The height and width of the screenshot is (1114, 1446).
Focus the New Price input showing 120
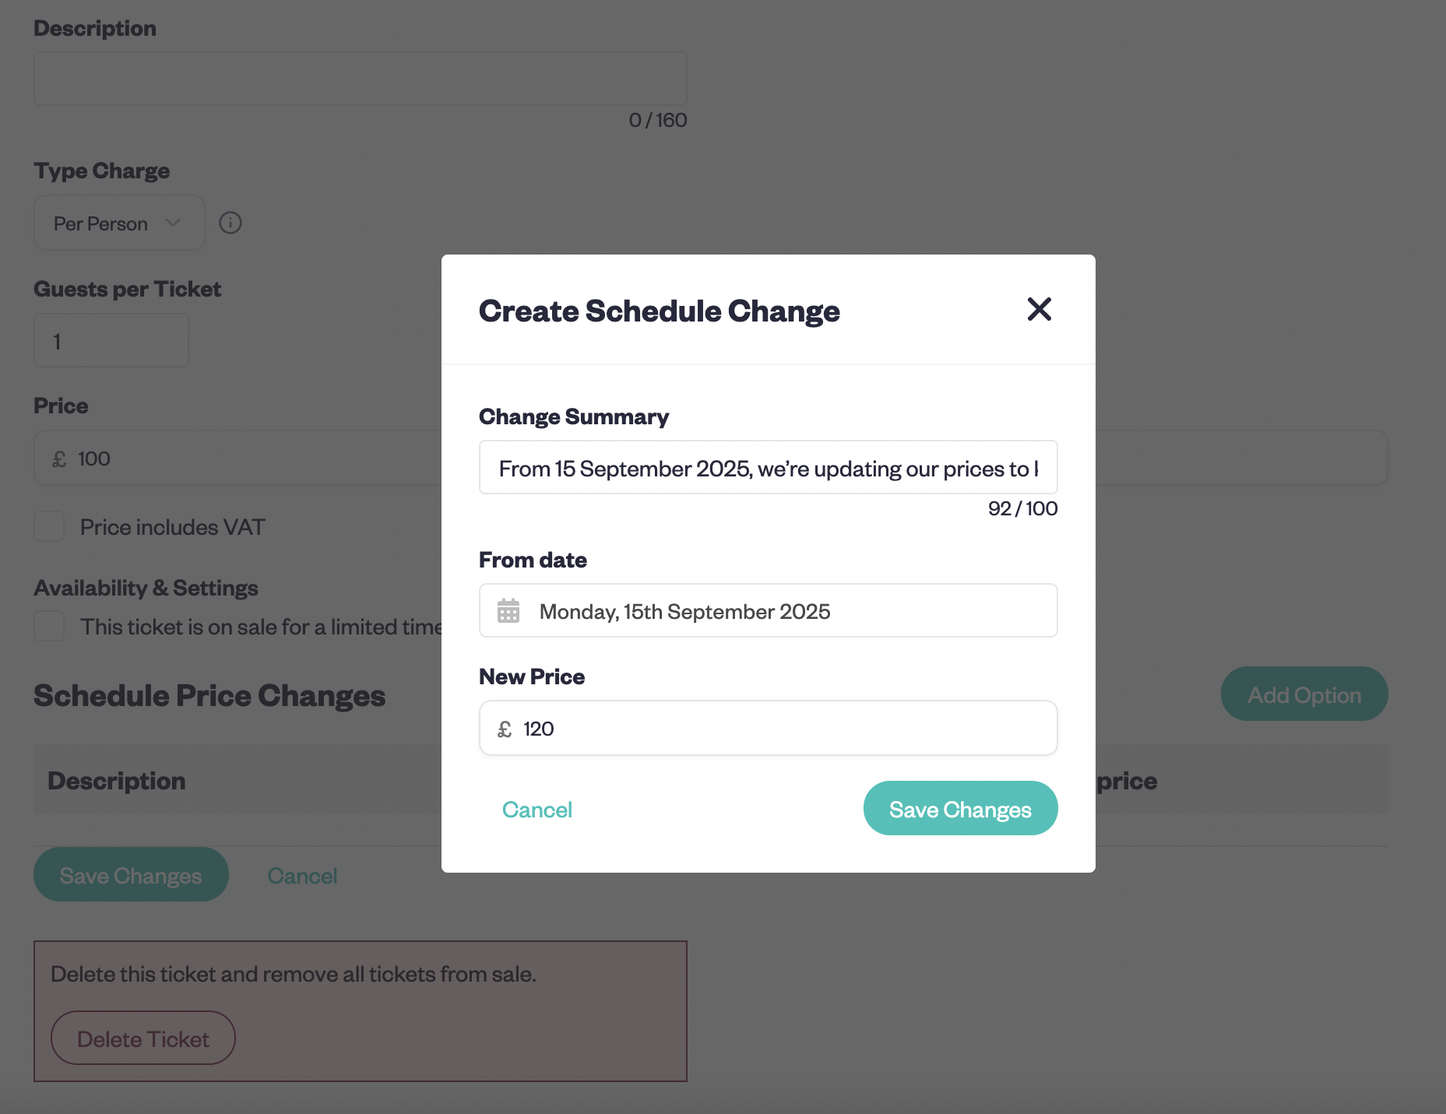click(768, 728)
